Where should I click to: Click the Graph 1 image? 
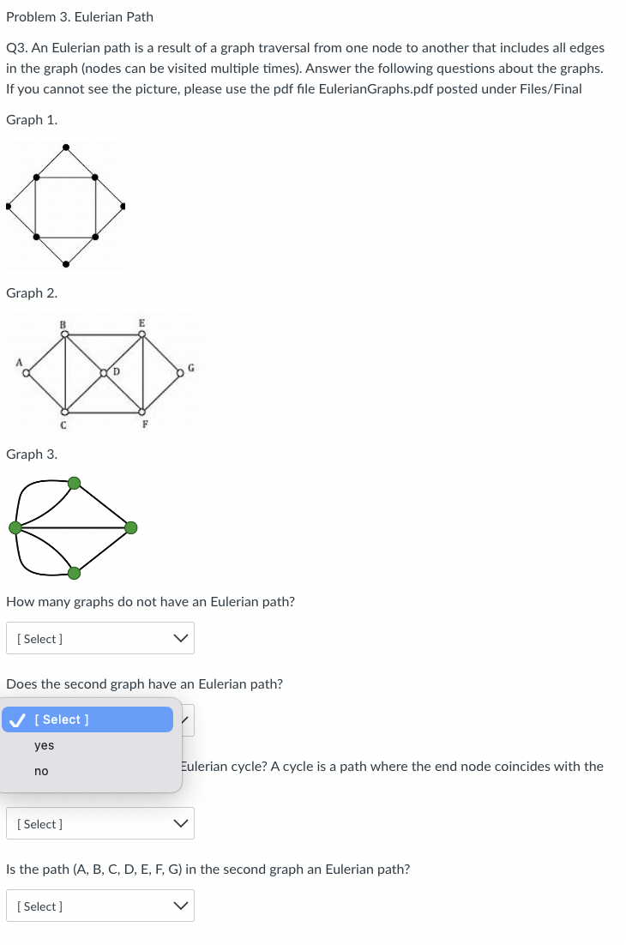coord(66,206)
